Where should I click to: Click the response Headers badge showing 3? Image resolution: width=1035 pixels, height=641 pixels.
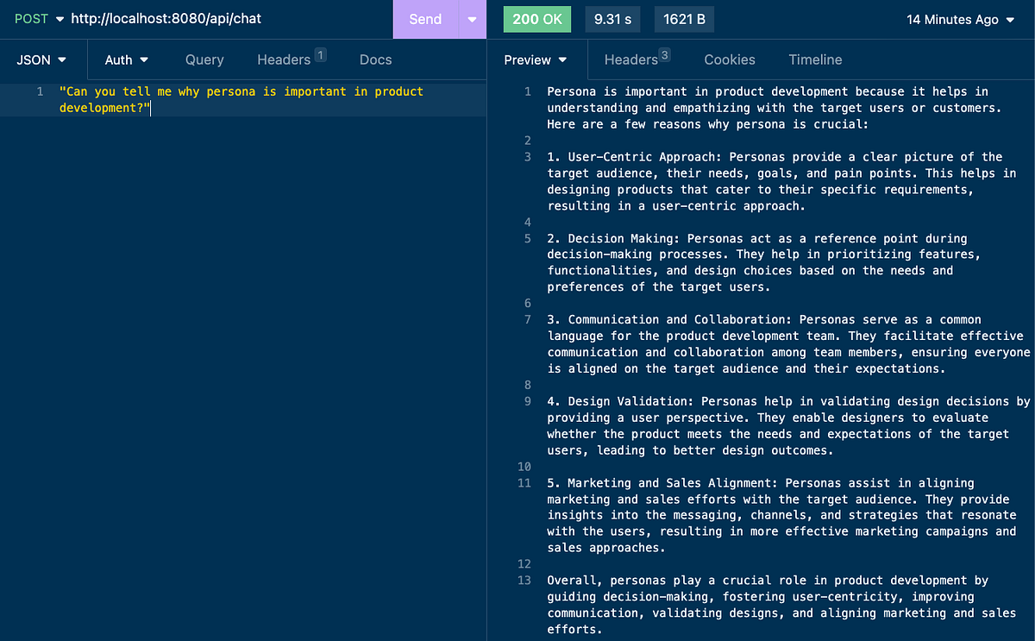(664, 54)
